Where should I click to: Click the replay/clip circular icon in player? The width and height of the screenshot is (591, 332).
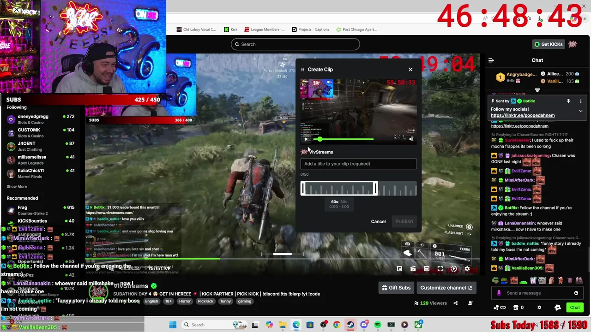click(x=454, y=269)
